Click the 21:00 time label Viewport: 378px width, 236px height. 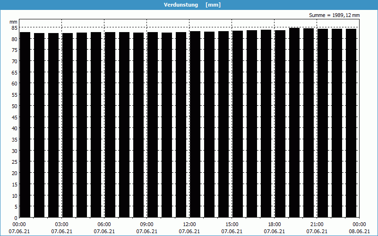[x=317, y=225]
